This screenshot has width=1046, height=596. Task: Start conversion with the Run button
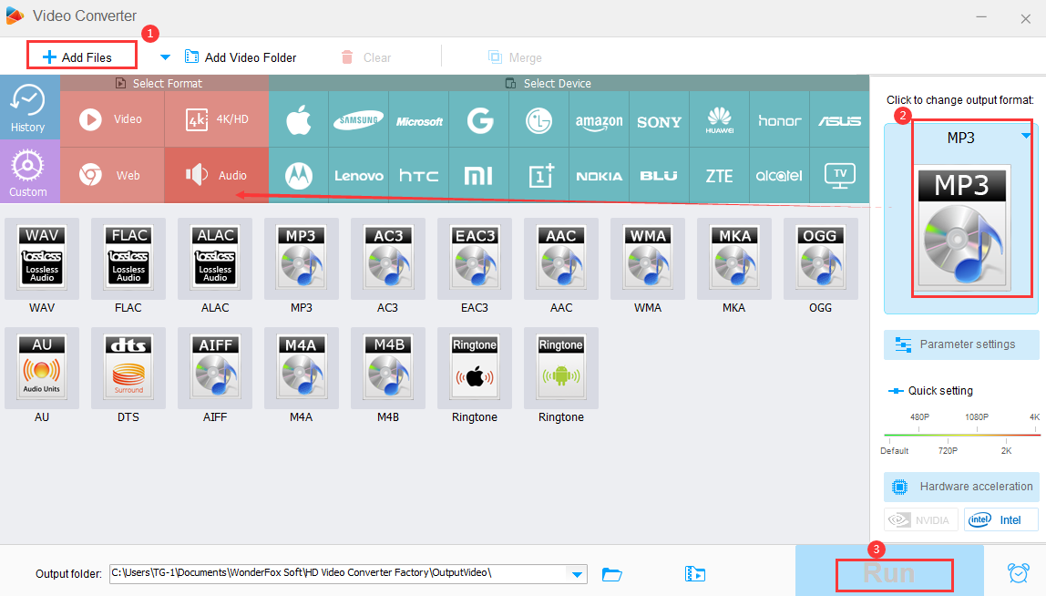click(889, 572)
